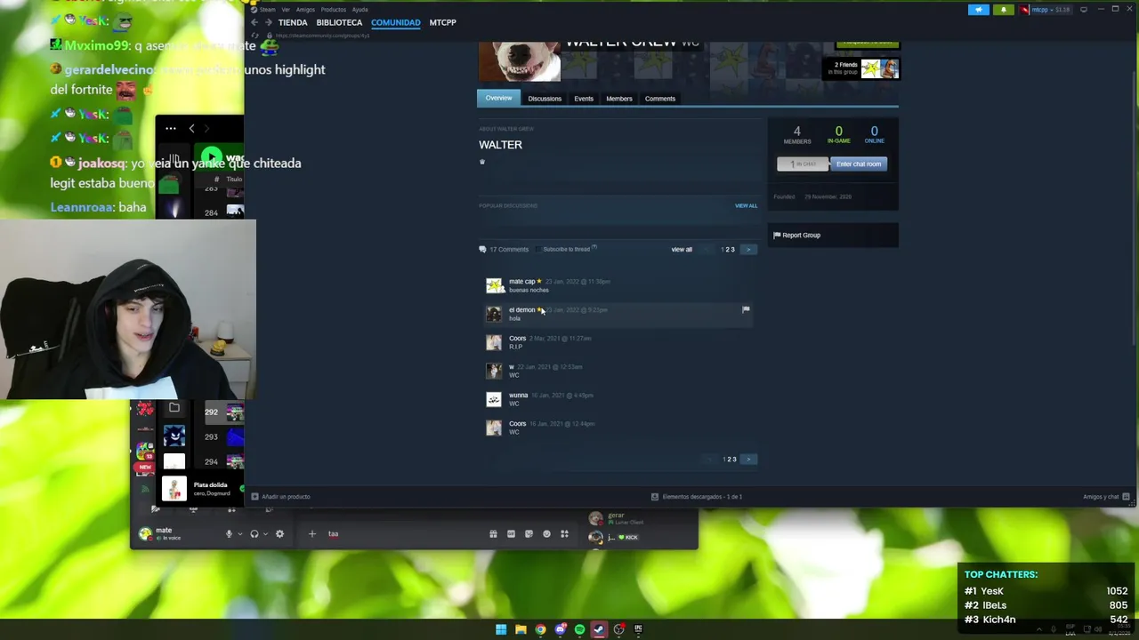This screenshot has height=640, width=1139.
Task: Open Steam notifications bell
Action: coord(1003,10)
